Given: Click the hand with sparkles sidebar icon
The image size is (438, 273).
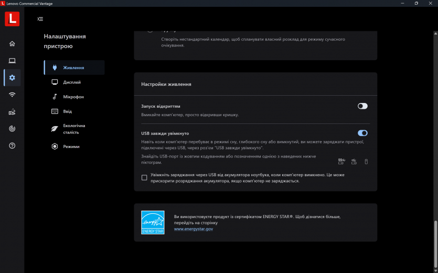Looking at the screenshot, I should 12,112.
